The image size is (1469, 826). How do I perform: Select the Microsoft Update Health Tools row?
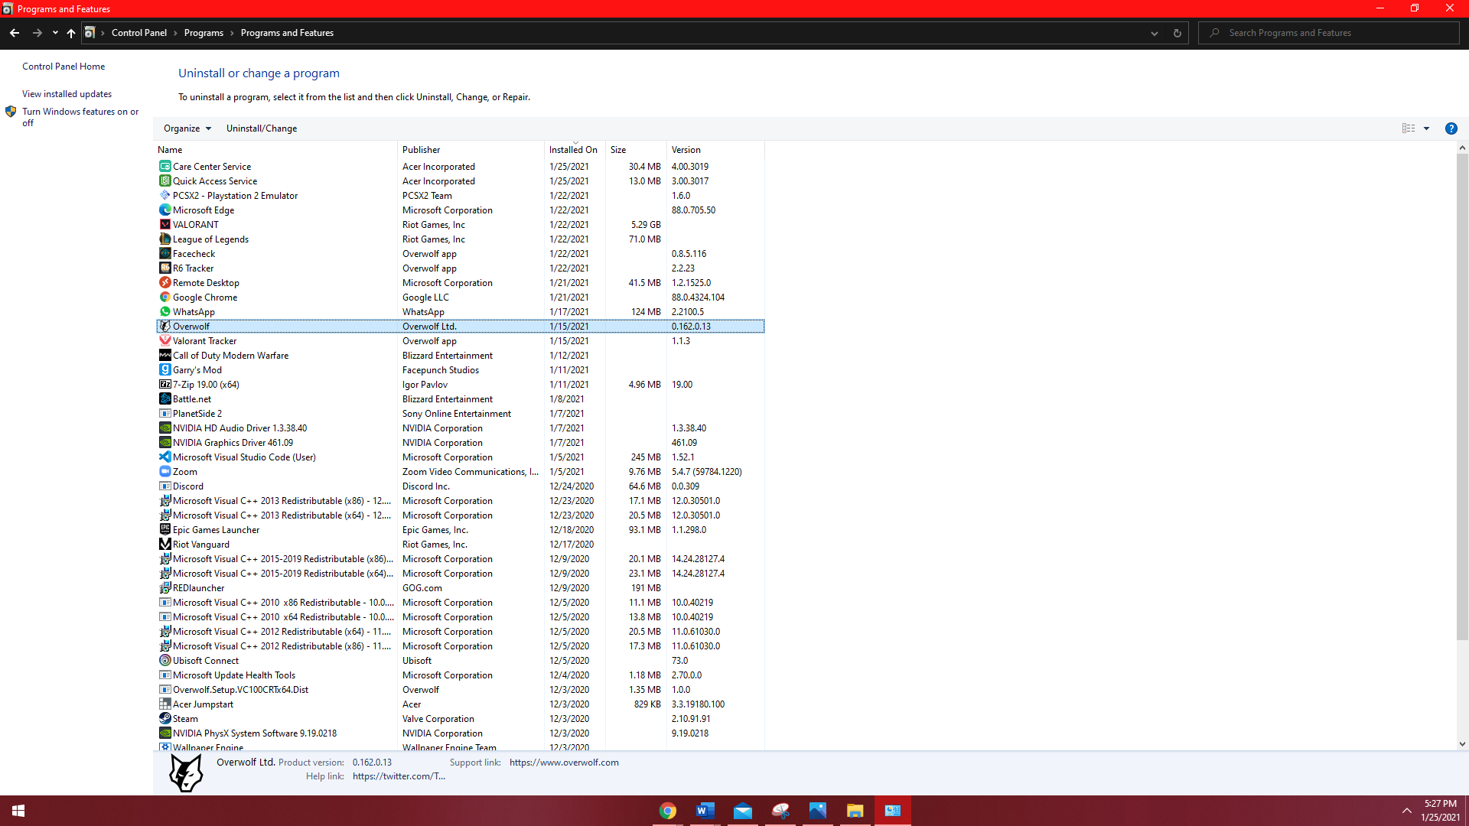point(460,675)
